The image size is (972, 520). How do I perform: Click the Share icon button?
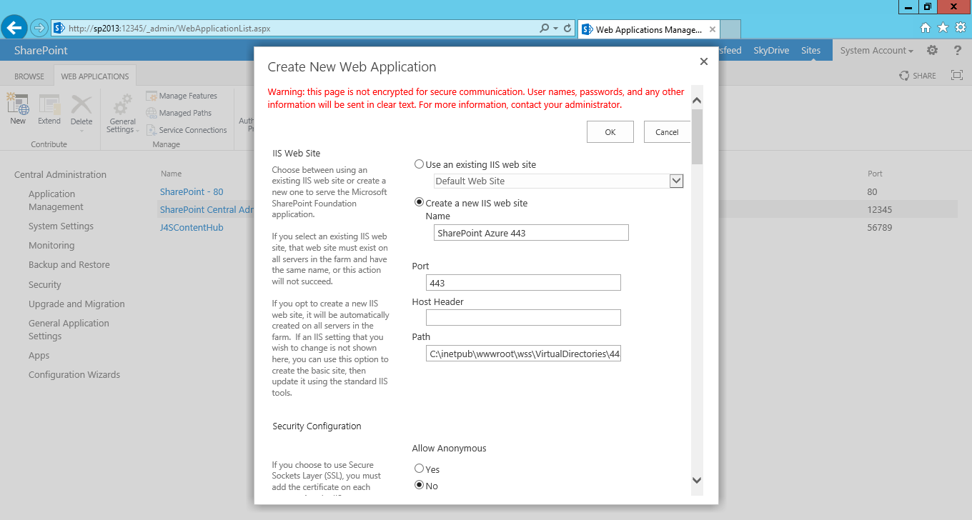tap(918, 76)
